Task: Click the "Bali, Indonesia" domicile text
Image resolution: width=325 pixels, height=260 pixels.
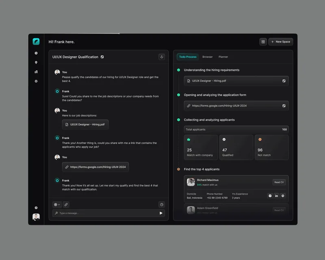Action: point(195,198)
